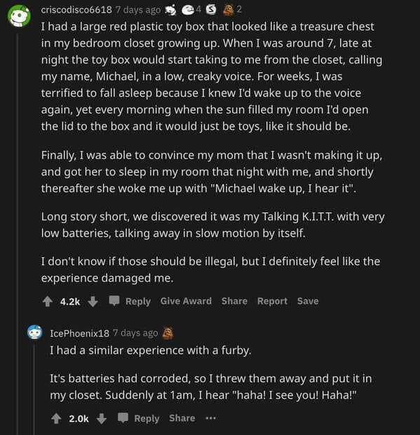
Task: Click the award icon next to IcePhoenix18's timestamp
Action: [168, 333]
